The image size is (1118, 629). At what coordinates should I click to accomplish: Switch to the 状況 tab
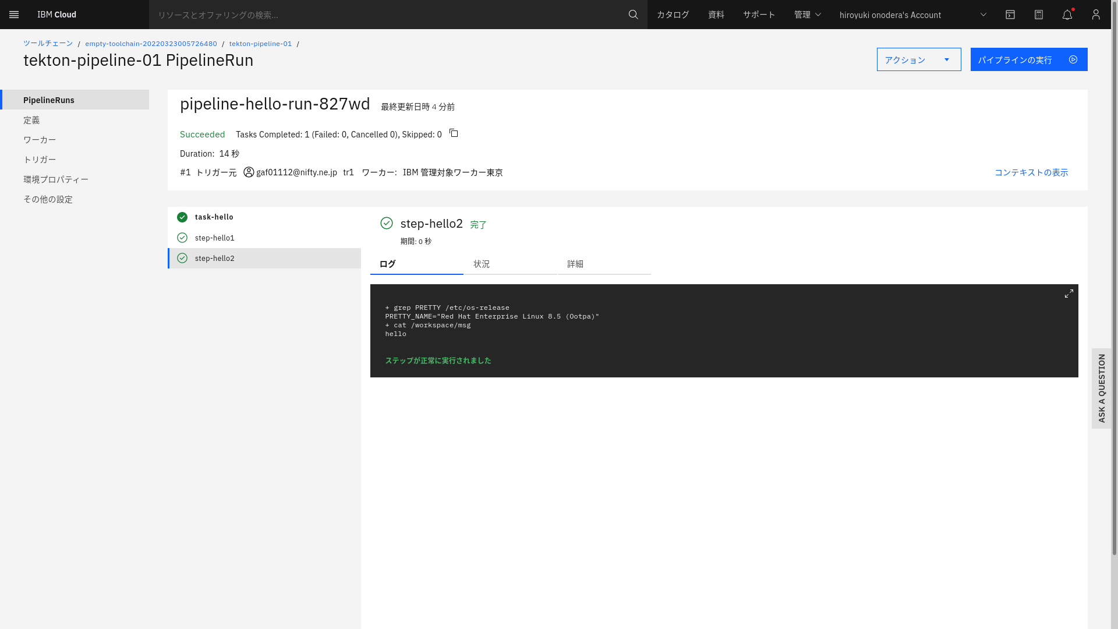coord(482,264)
